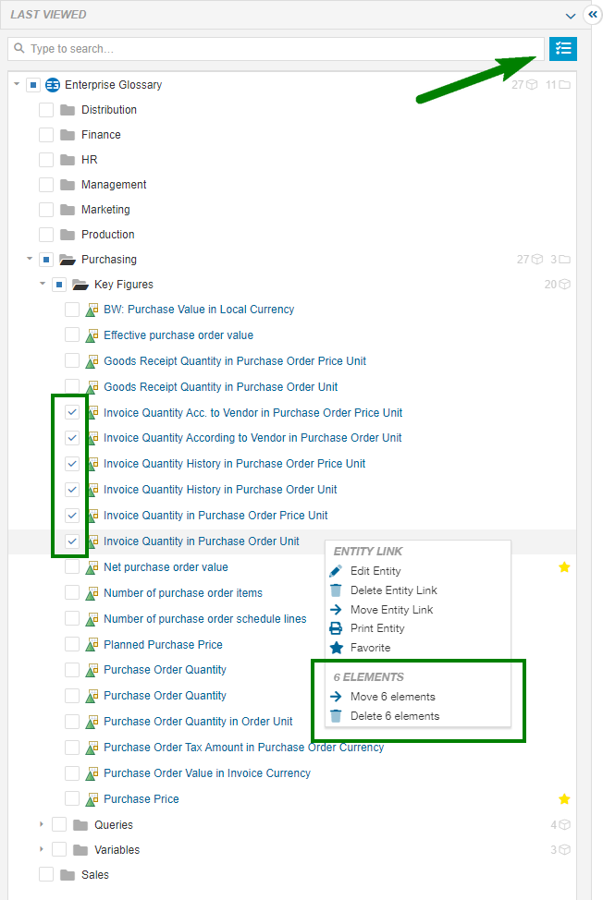
Task: Open the Purchase Order Value in Invoice Currency link
Action: [x=206, y=773]
